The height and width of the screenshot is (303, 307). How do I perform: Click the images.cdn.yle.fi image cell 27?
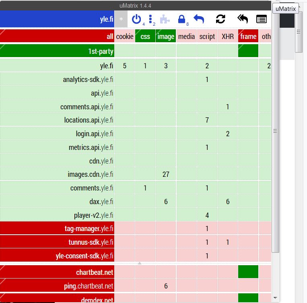[166, 174]
